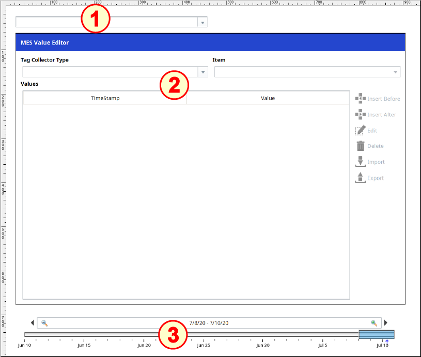Zoom out with the minus magnifier icon
Viewport: 421px width, 357px height.
(44, 323)
